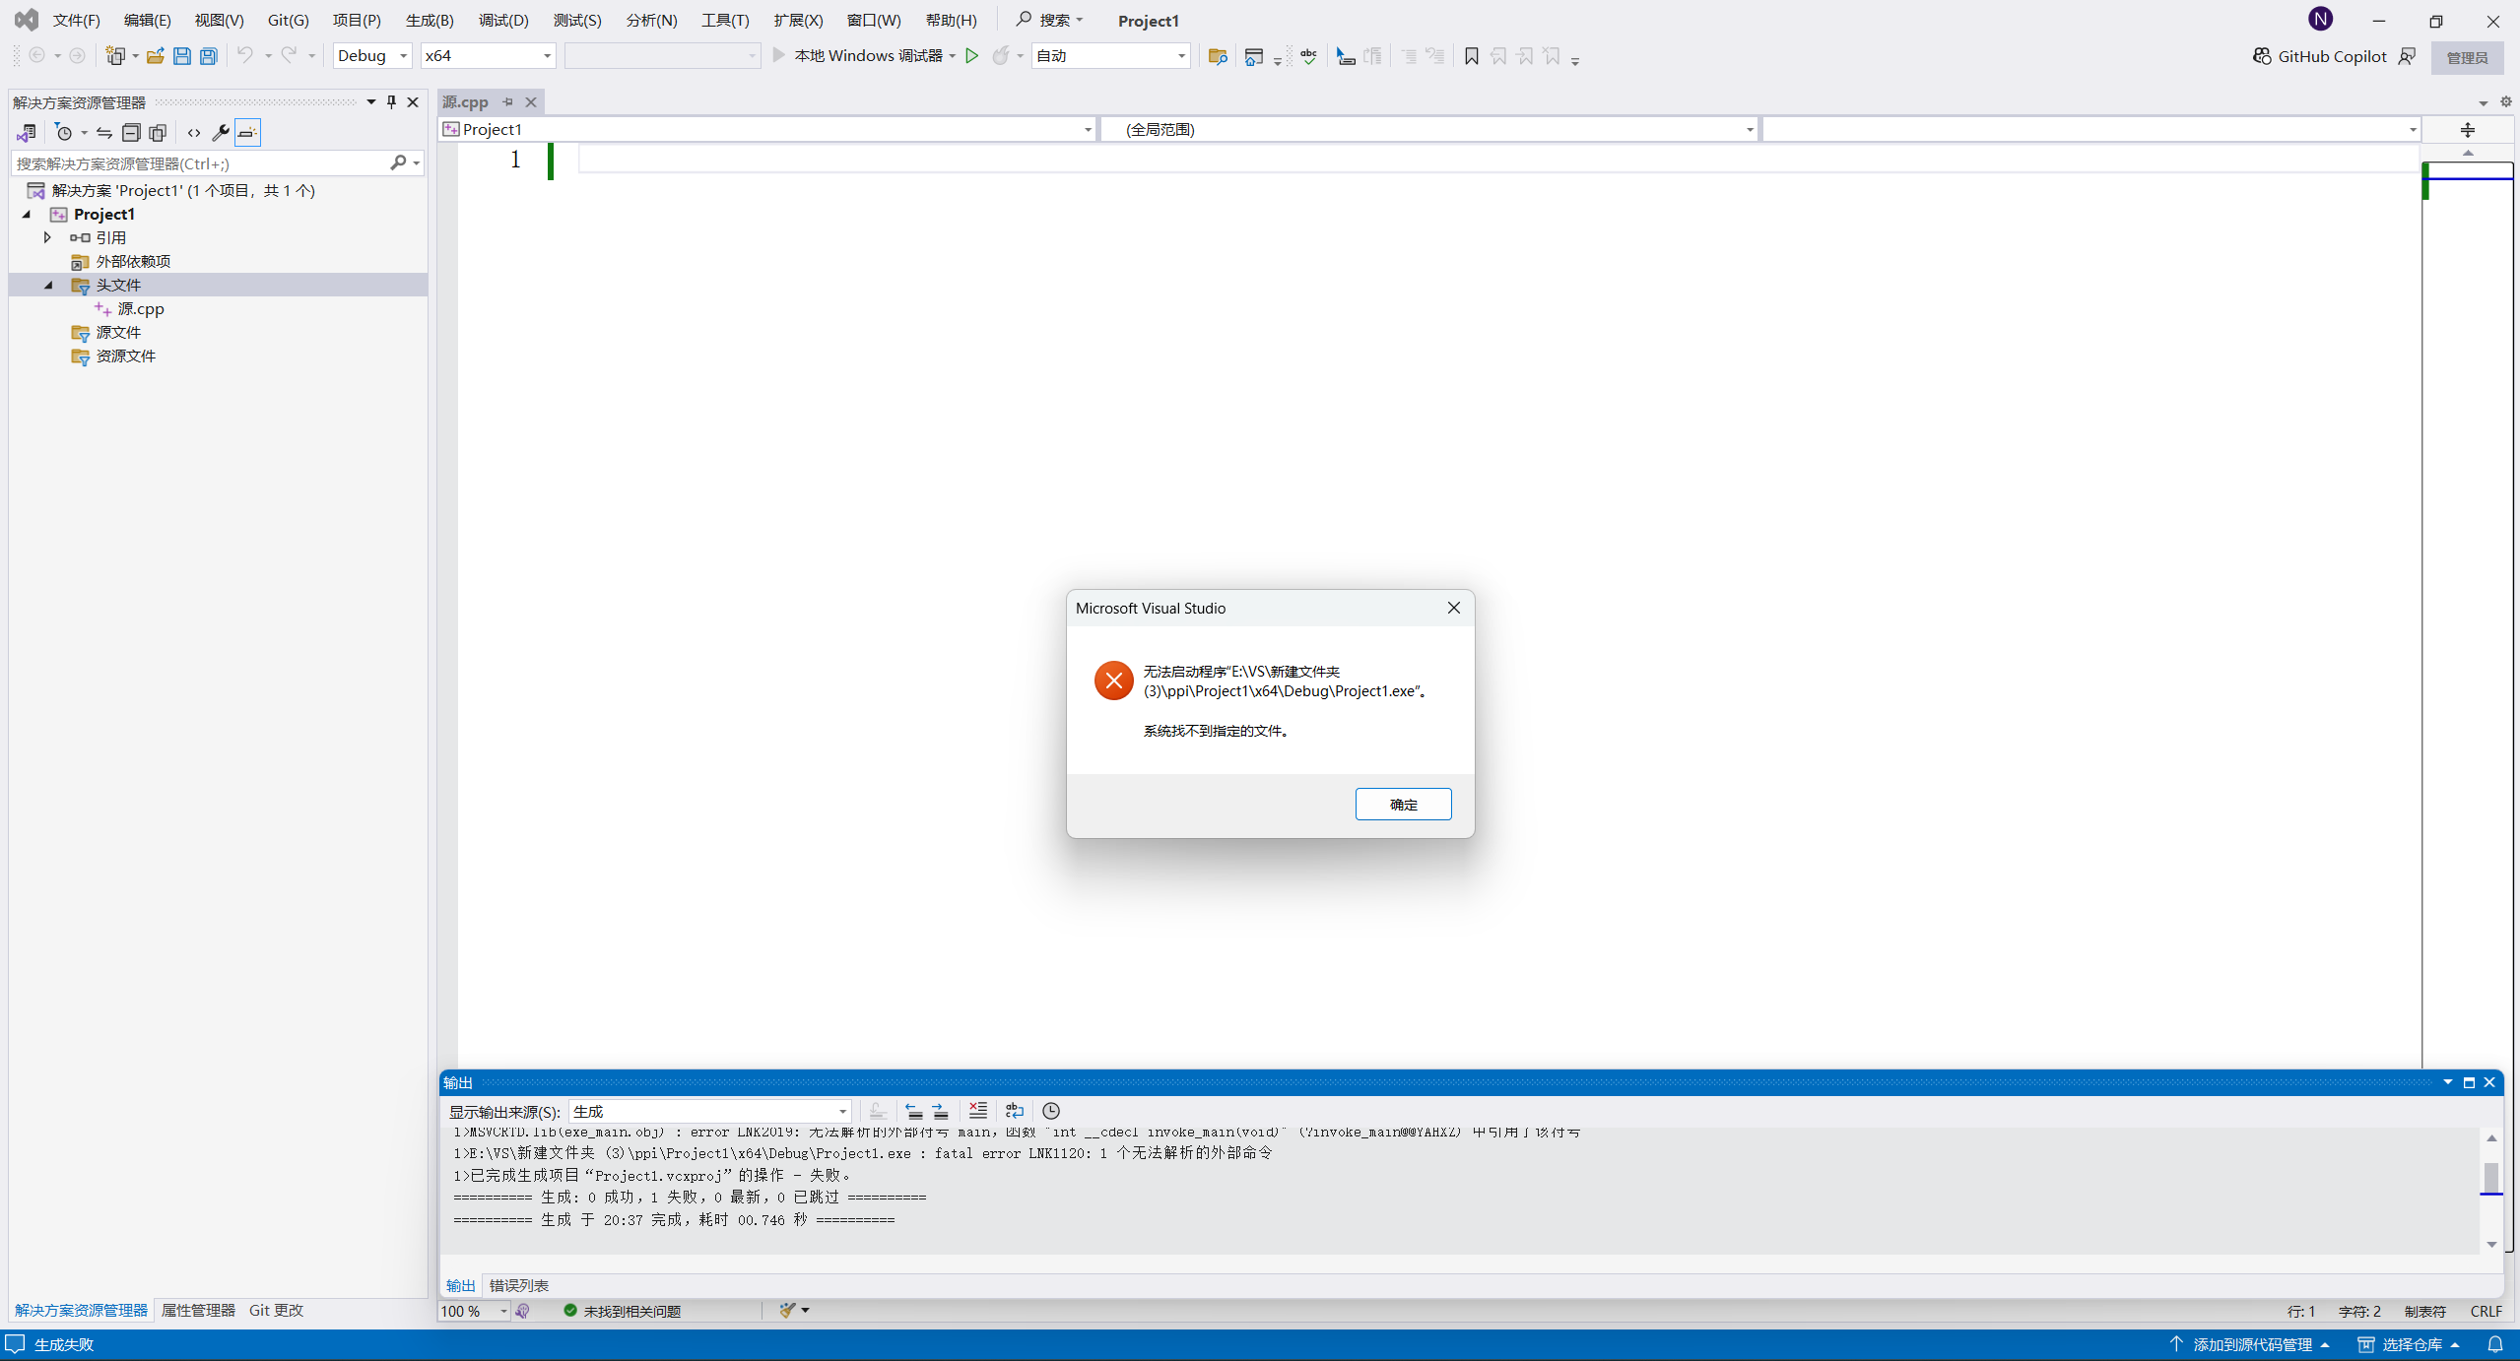Select the 资源文件 folder

point(125,356)
